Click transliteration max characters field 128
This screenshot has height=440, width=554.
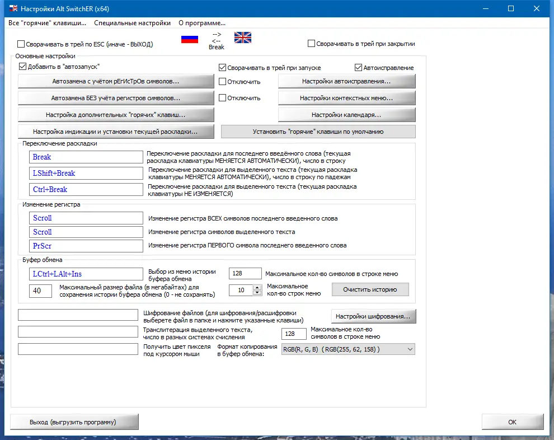coord(294,334)
